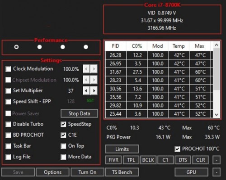Select the third Performance profile radio button
The width and height of the screenshot is (226, 180).
click(x=63, y=47)
